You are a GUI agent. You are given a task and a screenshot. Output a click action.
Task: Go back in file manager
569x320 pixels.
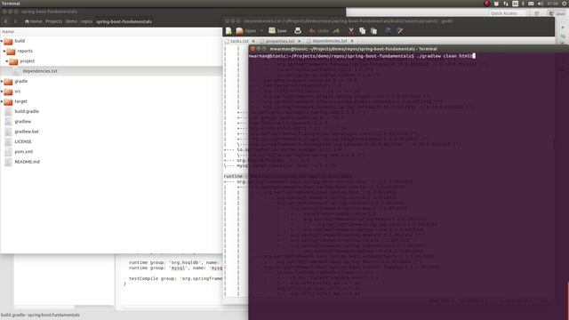click(6, 21)
